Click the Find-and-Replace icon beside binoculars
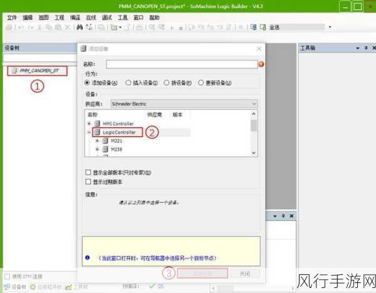Viewport: 376px width, 293px height. (x=89, y=28)
